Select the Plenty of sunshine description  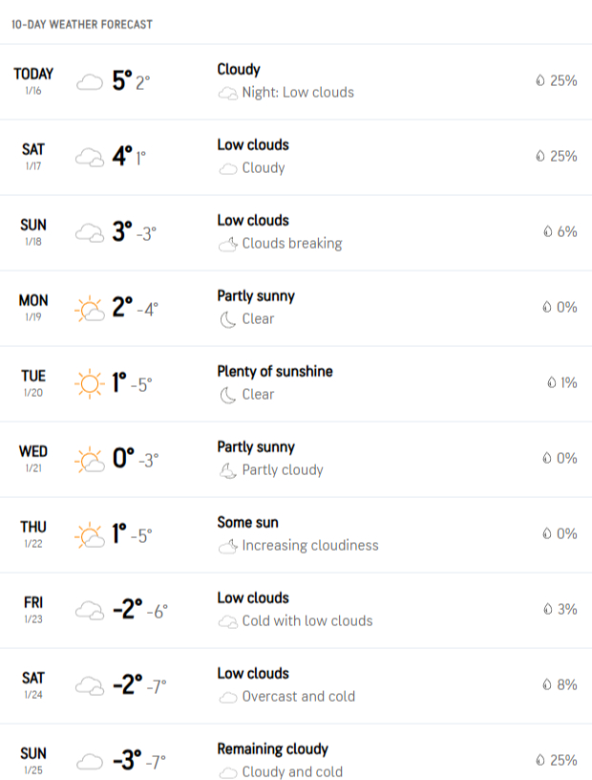275,371
